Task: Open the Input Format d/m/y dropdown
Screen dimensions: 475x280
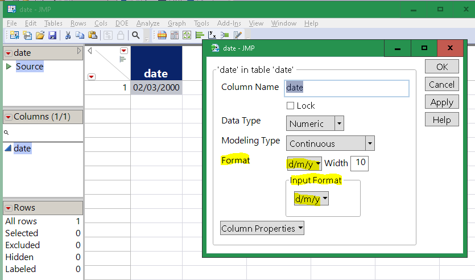Action: (311, 199)
